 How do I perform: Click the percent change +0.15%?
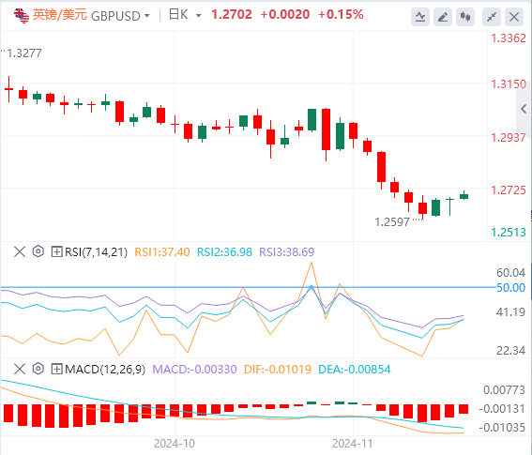pos(341,15)
